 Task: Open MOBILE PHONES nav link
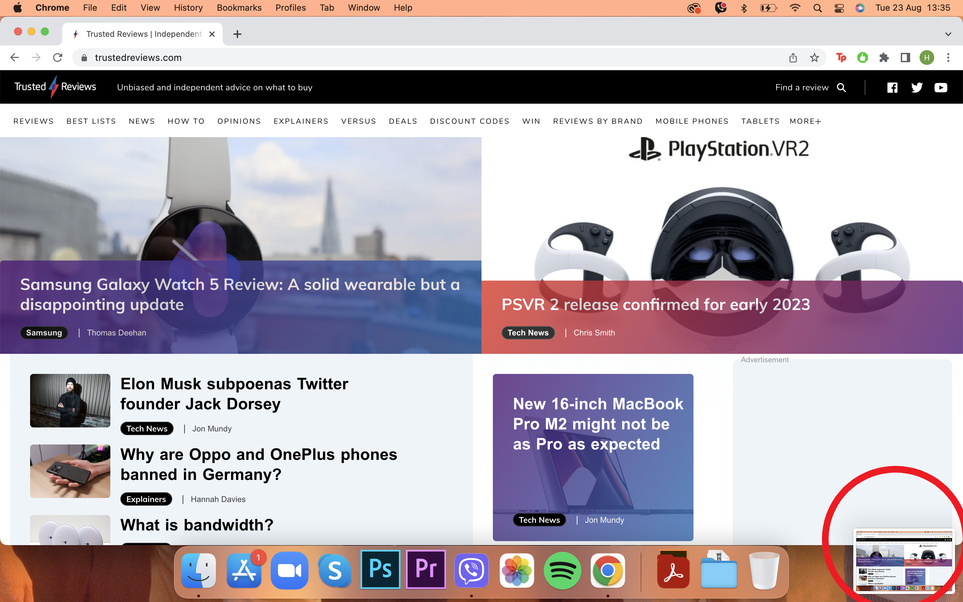click(x=692, y=121)
